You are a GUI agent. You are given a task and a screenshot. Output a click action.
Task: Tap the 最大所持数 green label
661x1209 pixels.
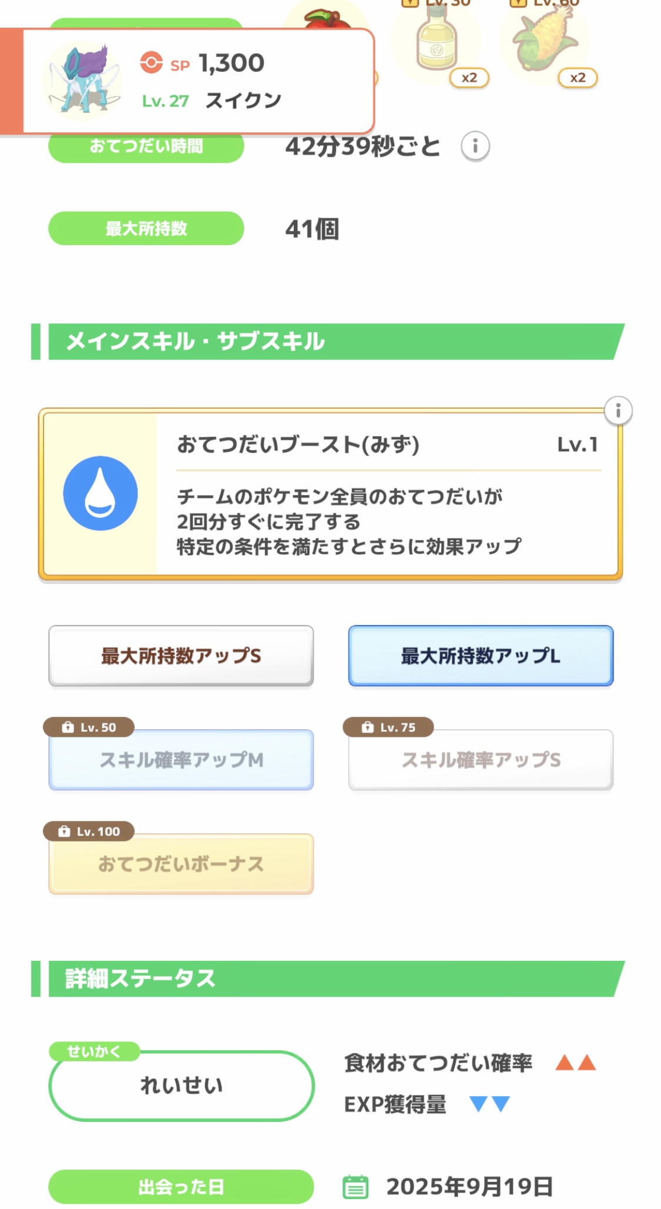coord(146,228)
